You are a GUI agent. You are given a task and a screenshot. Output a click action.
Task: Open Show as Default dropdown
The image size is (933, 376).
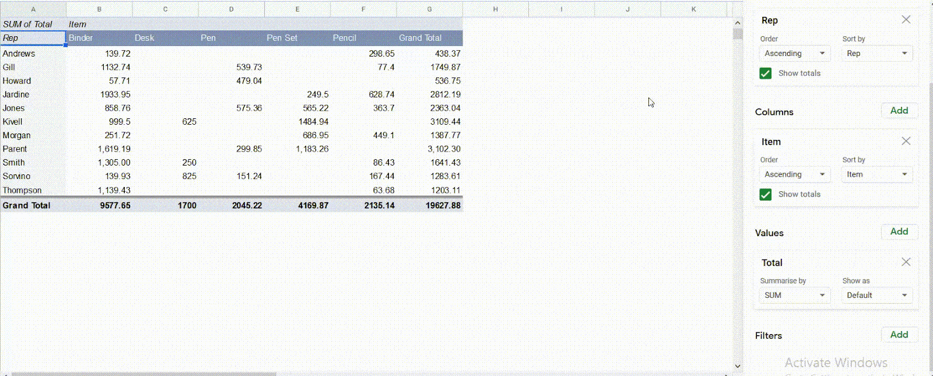877,295
